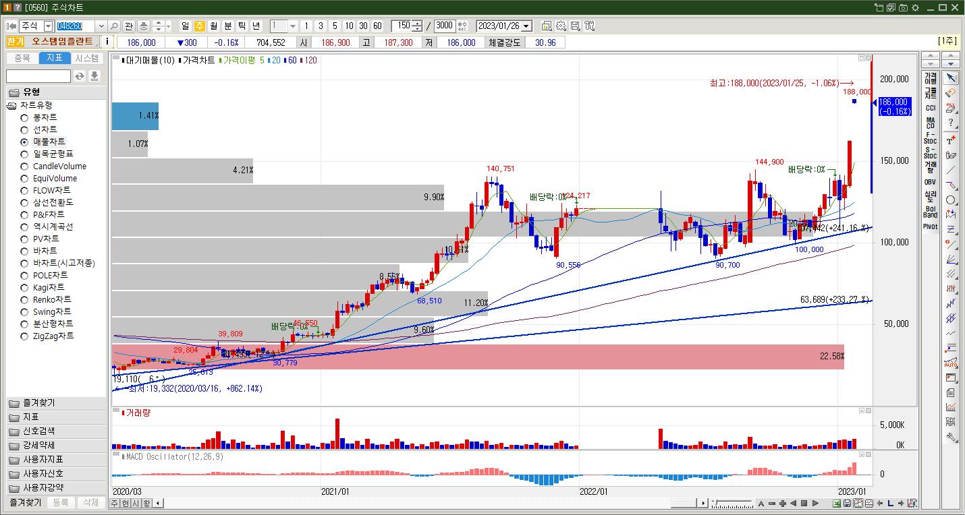Select ZigZag차트 radio option
The height and width of the screenshot is (515, 965).
click(24, 336)
